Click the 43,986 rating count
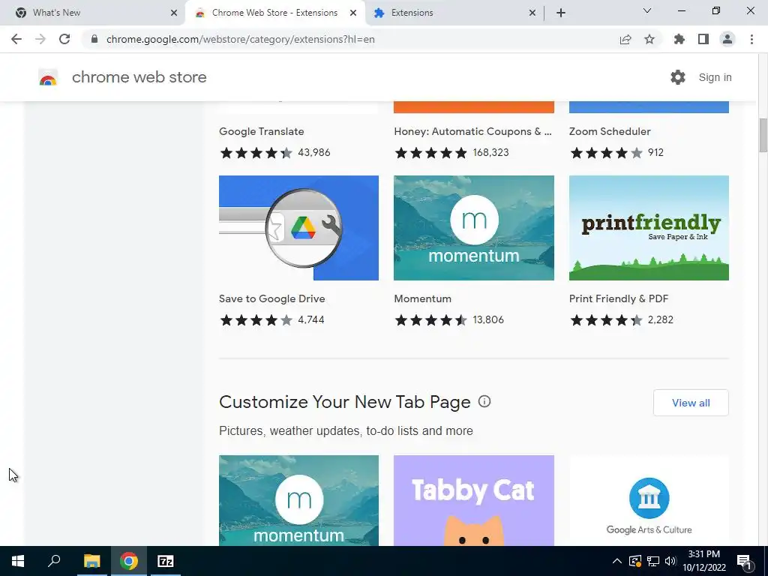Screen dimensions: 768x576 point(314,152)
